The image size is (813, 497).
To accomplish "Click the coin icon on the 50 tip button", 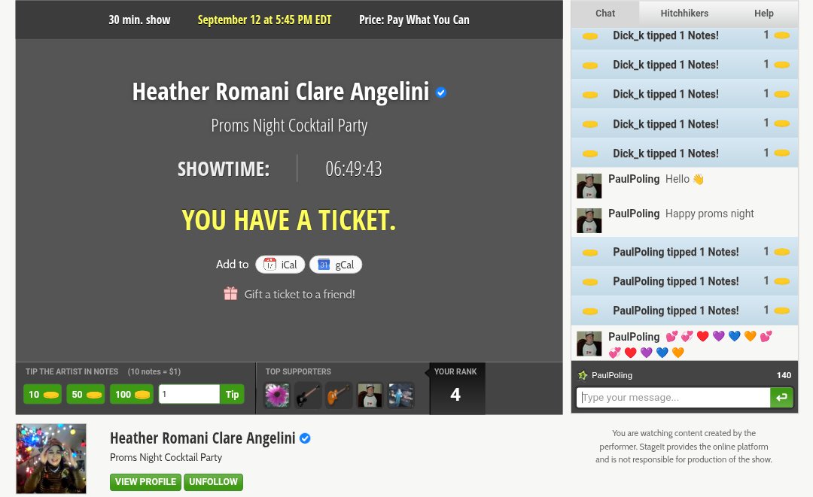I will [x=94, y=395].
